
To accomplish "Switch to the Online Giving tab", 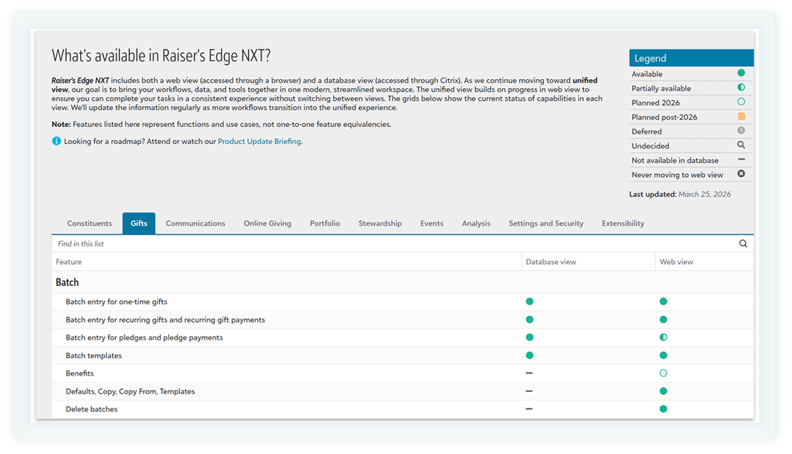I will pos(267,223).
